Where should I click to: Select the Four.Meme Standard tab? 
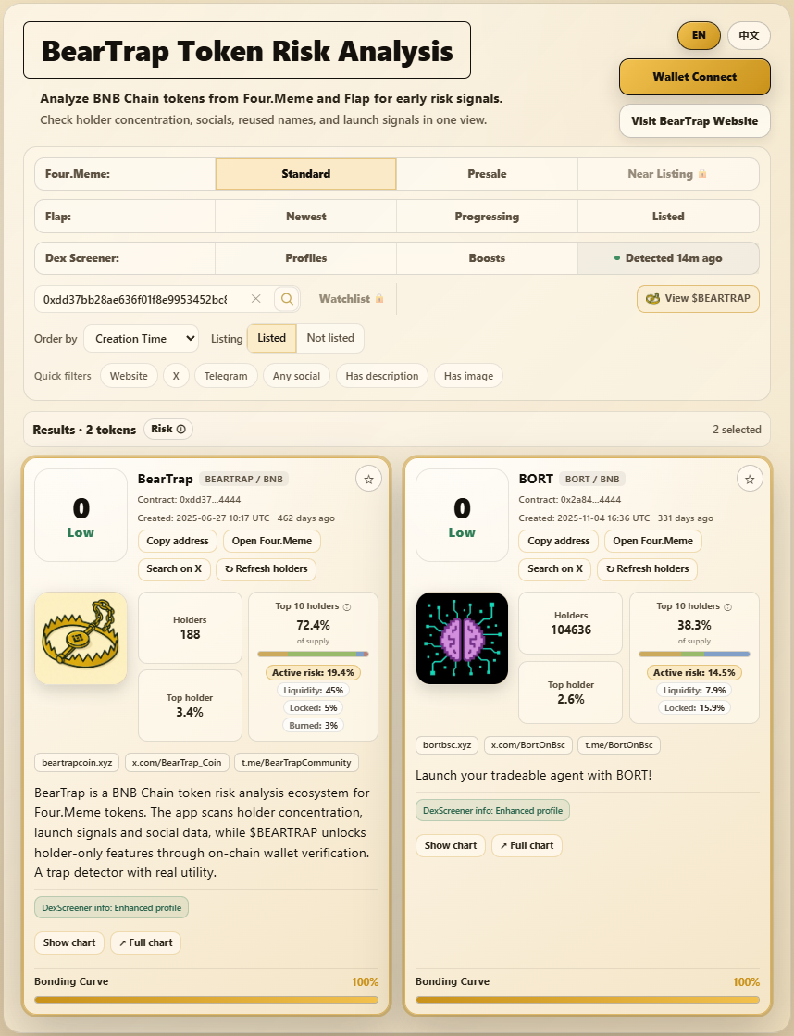click(x=305, y=174)
